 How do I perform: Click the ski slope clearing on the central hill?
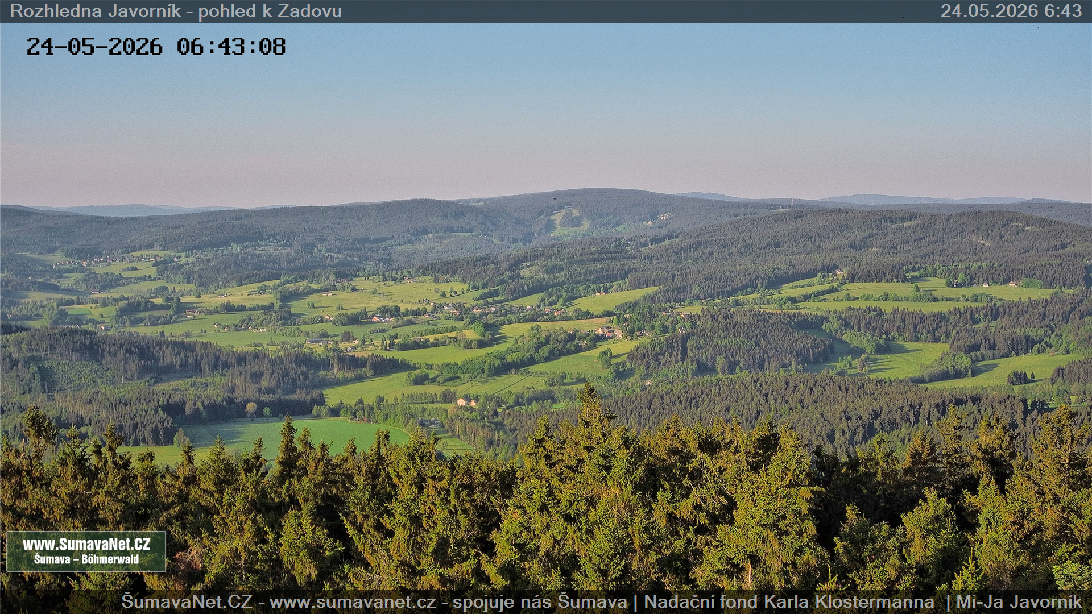[x=566, y=222]
